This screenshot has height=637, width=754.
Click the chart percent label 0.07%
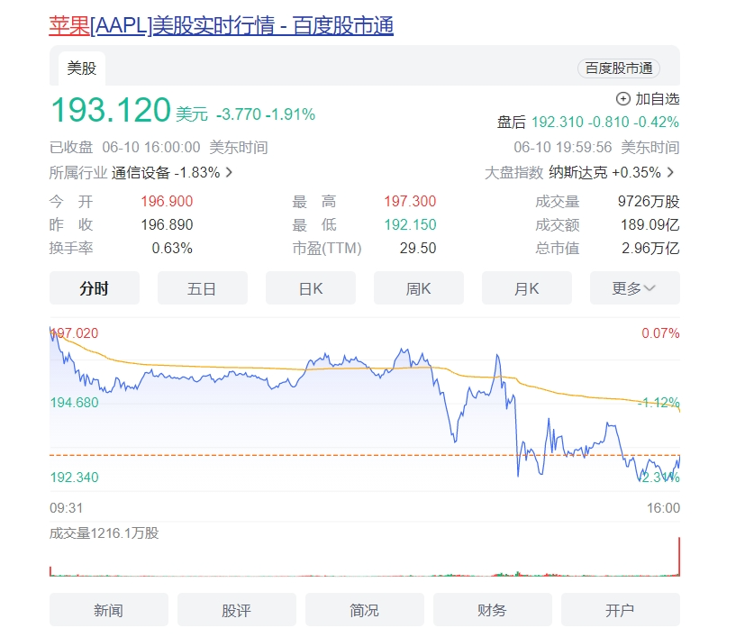tap(660, 333)
